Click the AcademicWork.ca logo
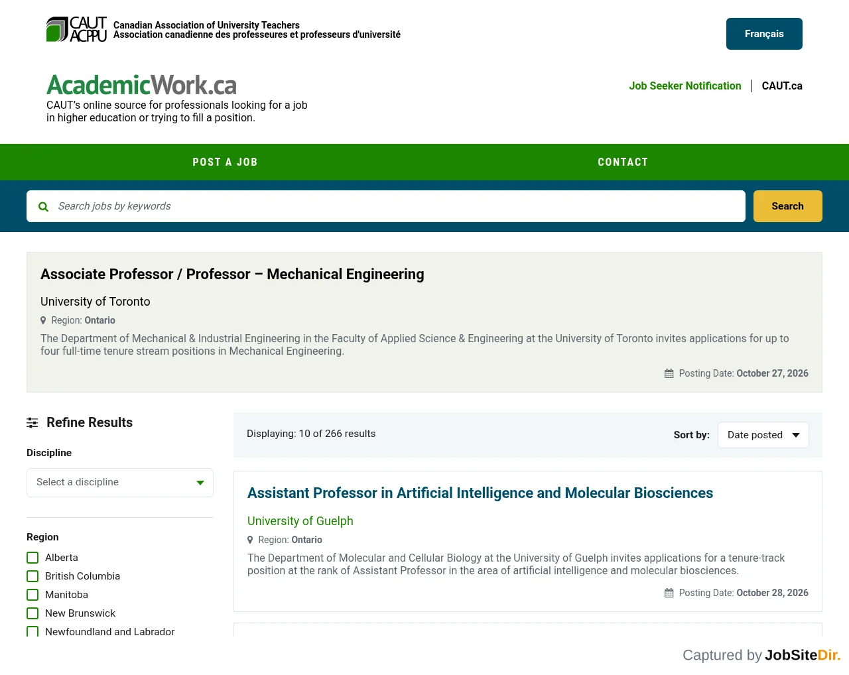The height and width of the screenshot is (675, 849). pos(141,85)
